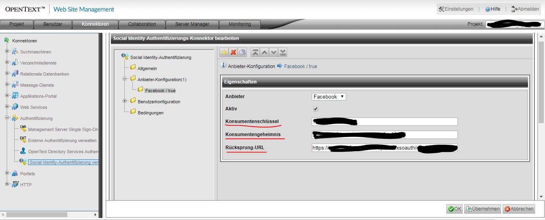The image size is (545, 220).
Task: Click the red X delete icon
Action: point(233,52)
